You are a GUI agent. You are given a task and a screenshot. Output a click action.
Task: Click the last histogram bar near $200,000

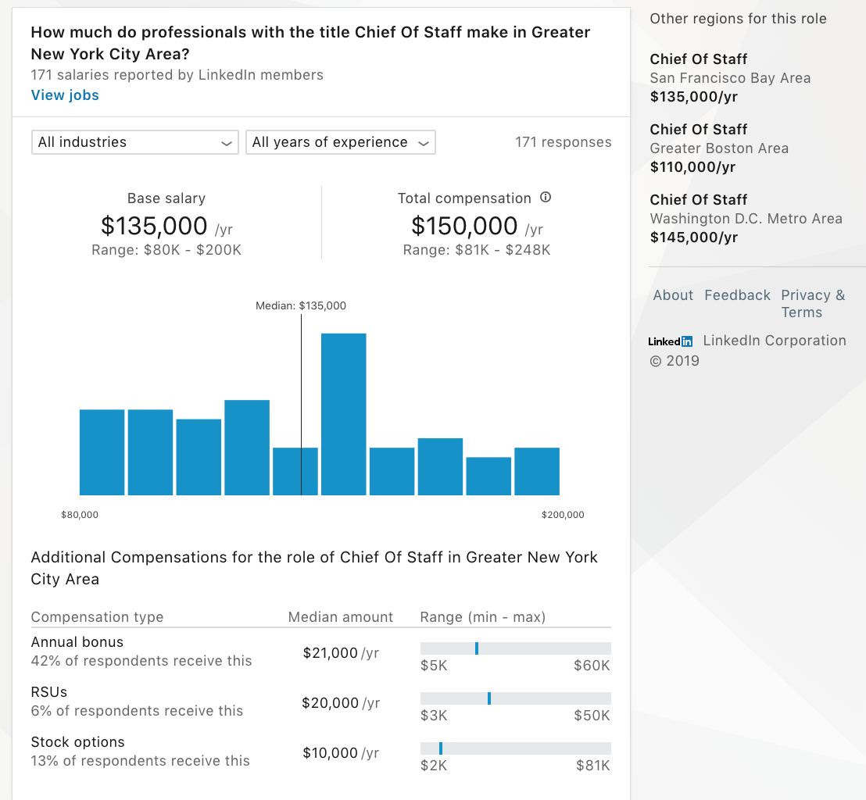click(537, 472)
